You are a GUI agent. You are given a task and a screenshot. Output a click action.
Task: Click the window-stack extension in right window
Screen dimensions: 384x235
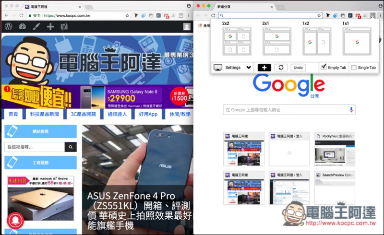tap(343, 15)
